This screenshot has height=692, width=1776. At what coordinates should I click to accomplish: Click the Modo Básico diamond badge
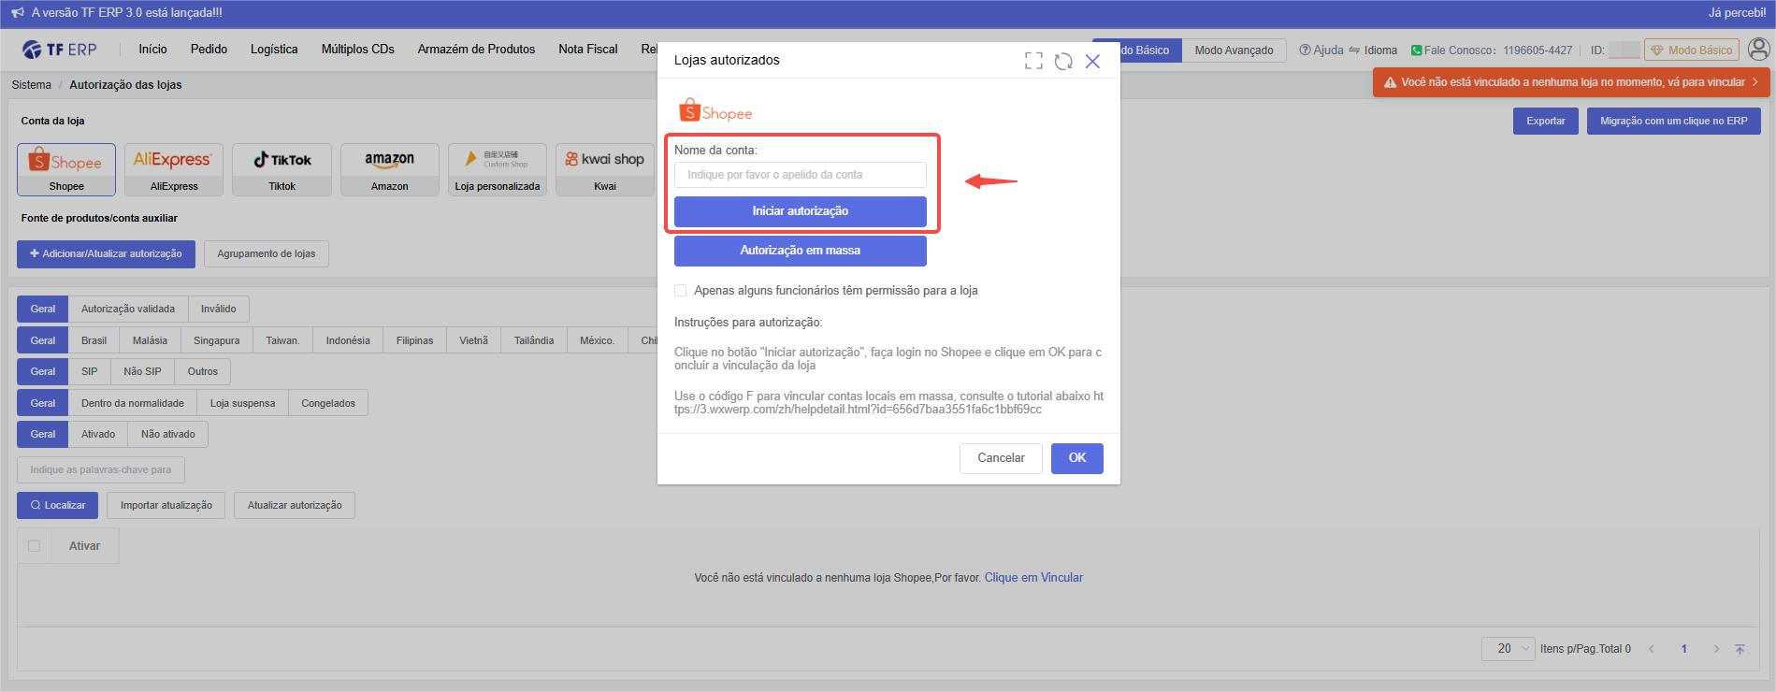(1692, 50)
